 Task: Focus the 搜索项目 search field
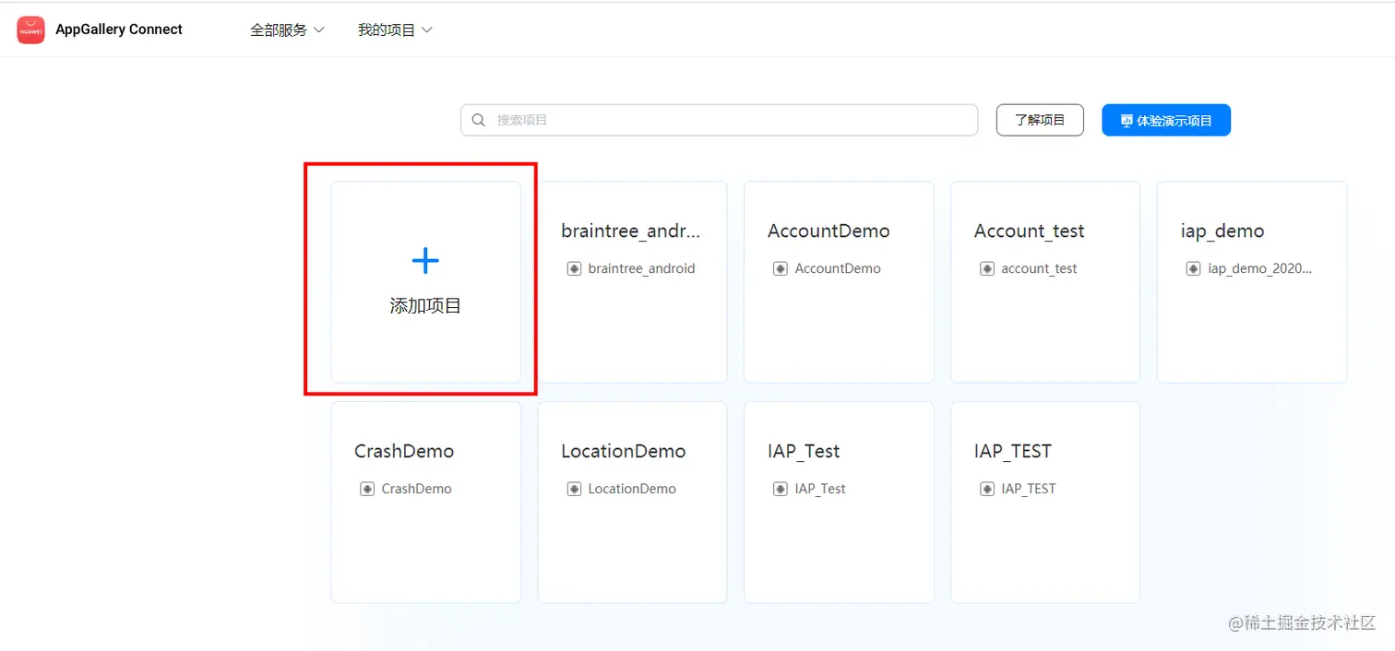[719, 120]
